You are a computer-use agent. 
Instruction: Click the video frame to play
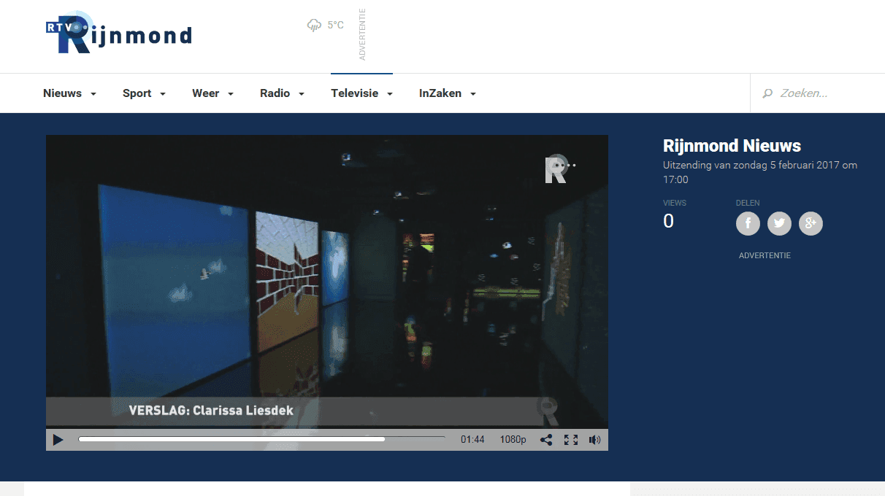[x=327, y=281]
